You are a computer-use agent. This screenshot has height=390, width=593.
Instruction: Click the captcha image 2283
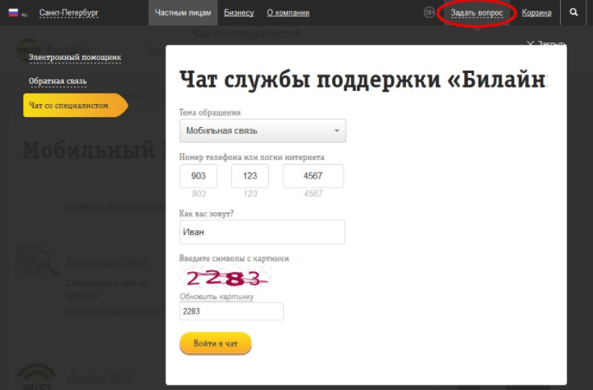click(226, 278)
